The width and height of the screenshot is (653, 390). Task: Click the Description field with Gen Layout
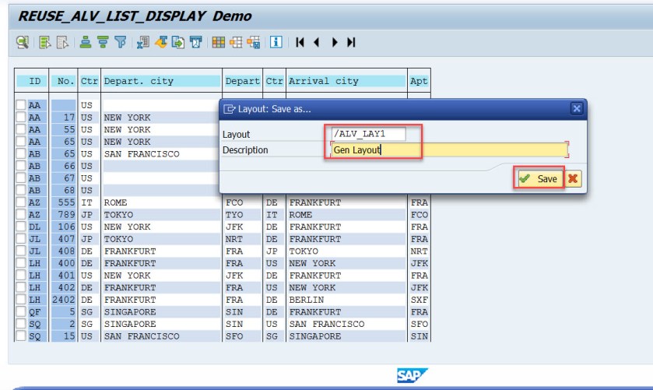450,150
